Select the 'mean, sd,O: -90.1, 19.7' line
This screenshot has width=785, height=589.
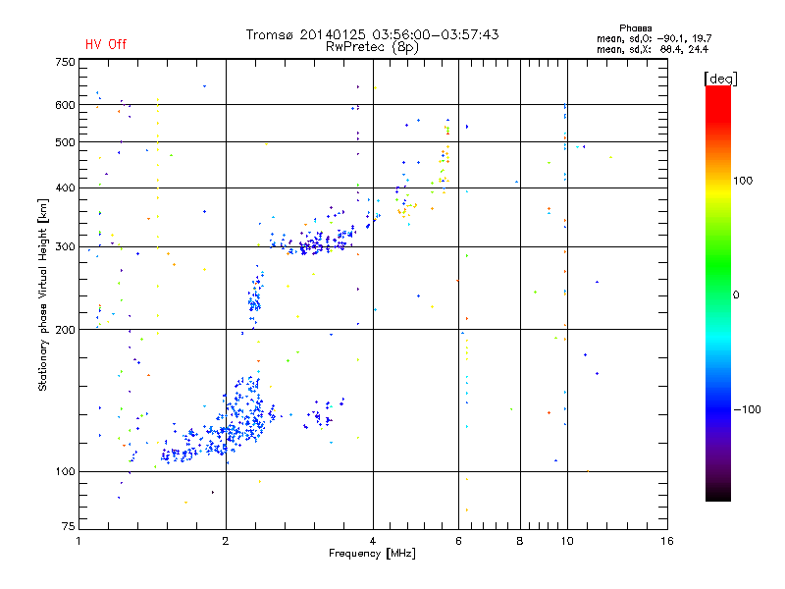tap(654, 38)
